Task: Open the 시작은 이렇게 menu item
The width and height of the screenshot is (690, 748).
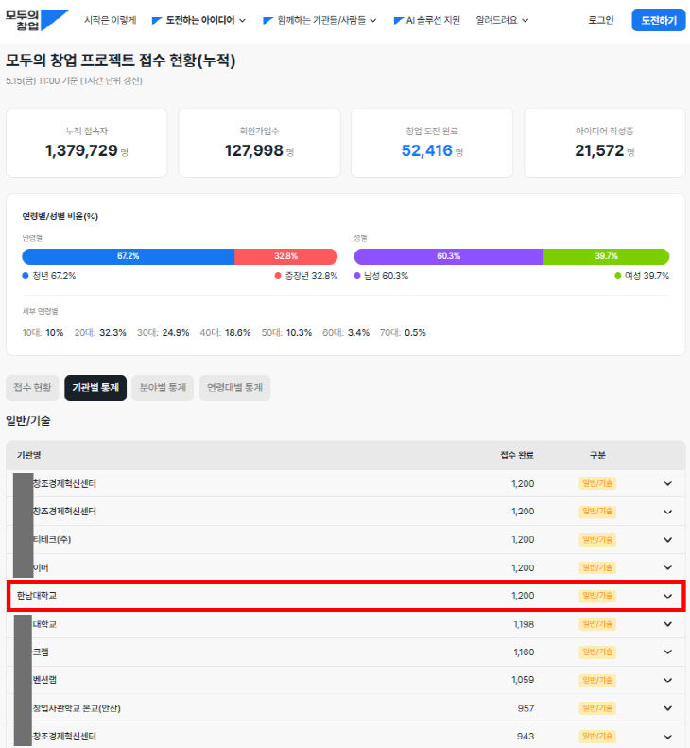Action: tap(111, 20)
